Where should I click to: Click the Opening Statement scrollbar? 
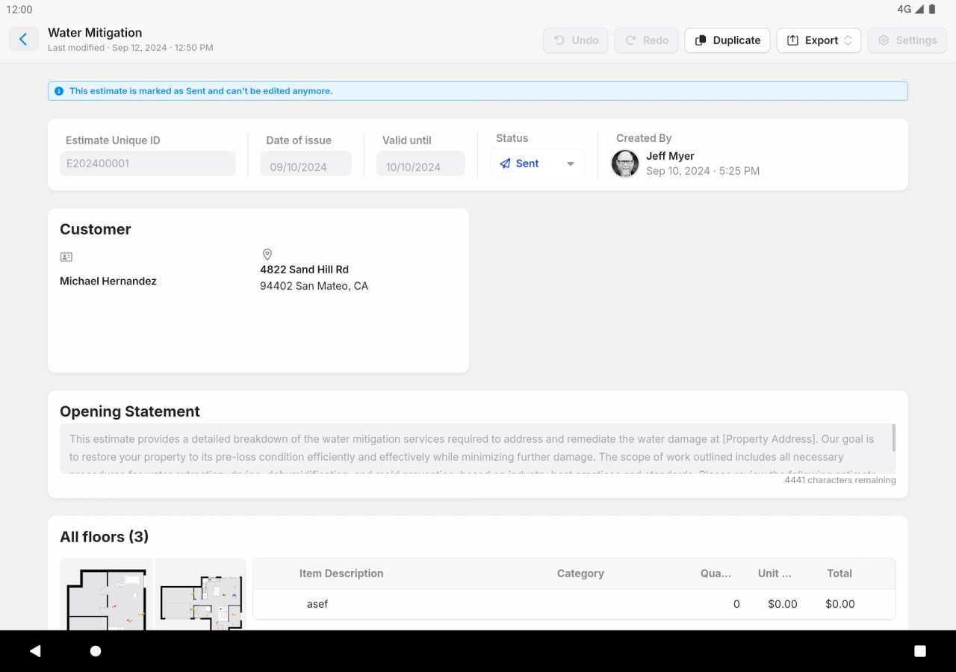[893, 438]
